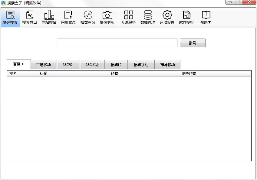Select the 网站排名 website ranking icon

(x=49, y=18)
